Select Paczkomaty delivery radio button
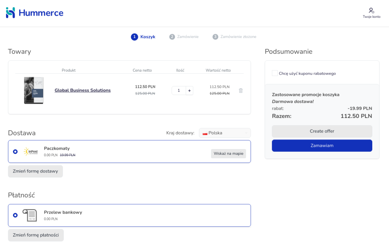The width and height of the screenshot is (389, 242). 15,151
